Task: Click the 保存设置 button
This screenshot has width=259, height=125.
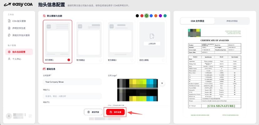Action: point(115,112)
